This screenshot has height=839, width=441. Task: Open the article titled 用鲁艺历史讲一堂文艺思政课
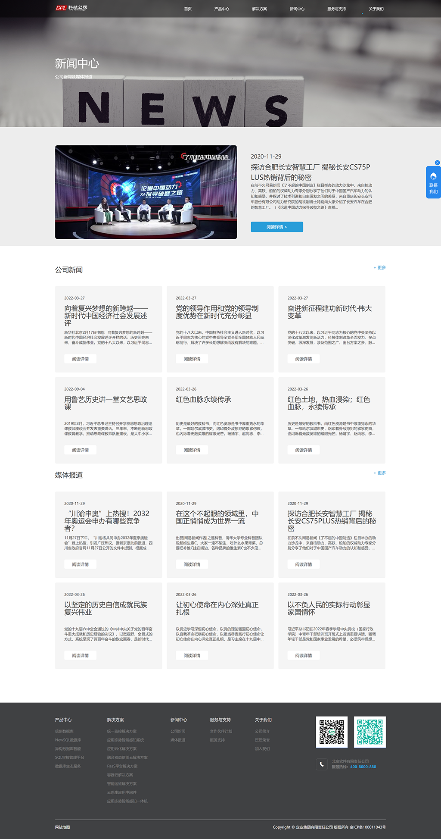pos(106,403)
